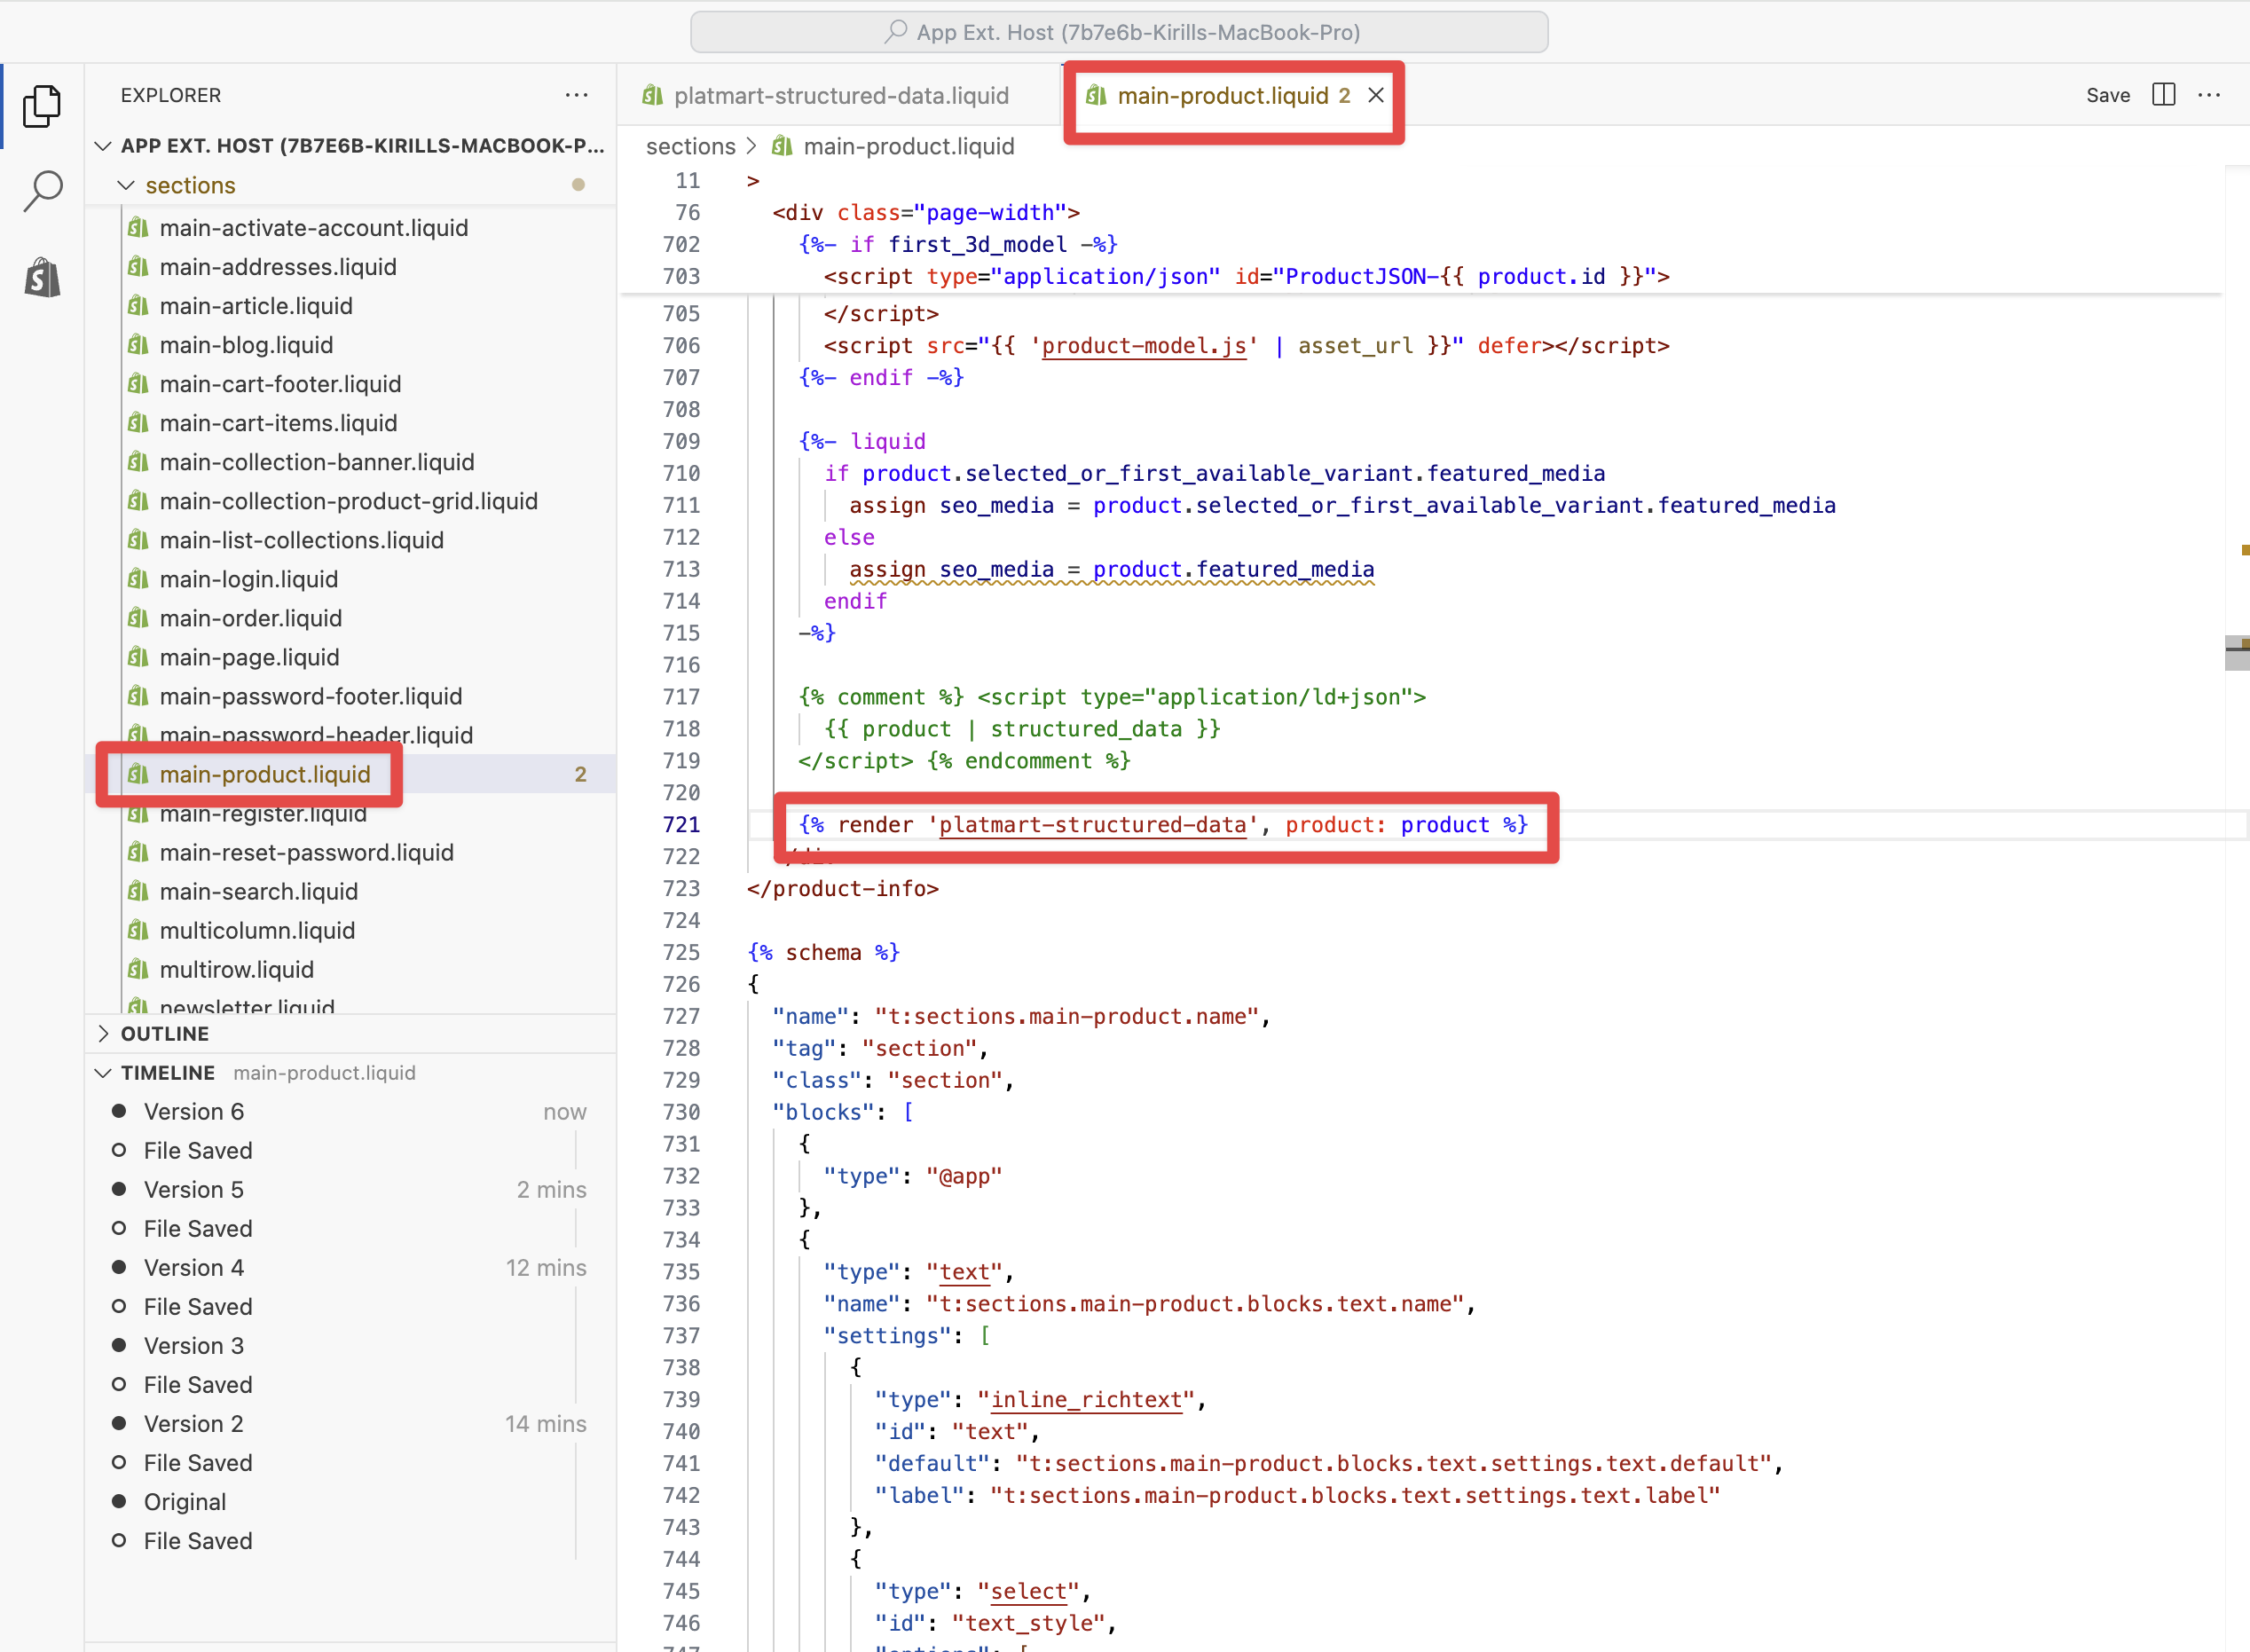Close the main-product.liquid tab
2250x1652 pixels.
click(x=1376, y=95)
